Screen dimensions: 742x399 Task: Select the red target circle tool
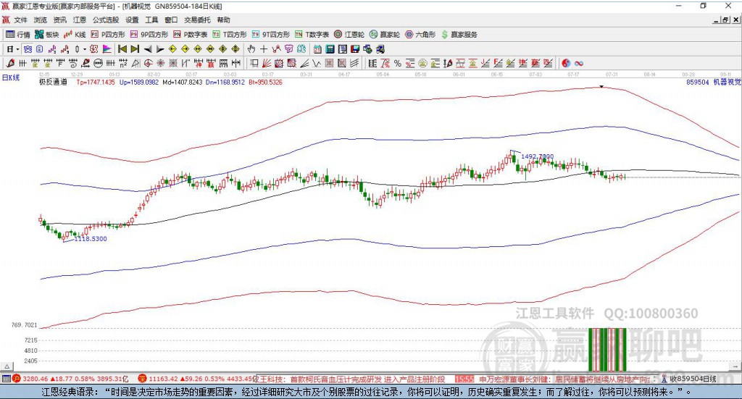click(x=148, y=63)
